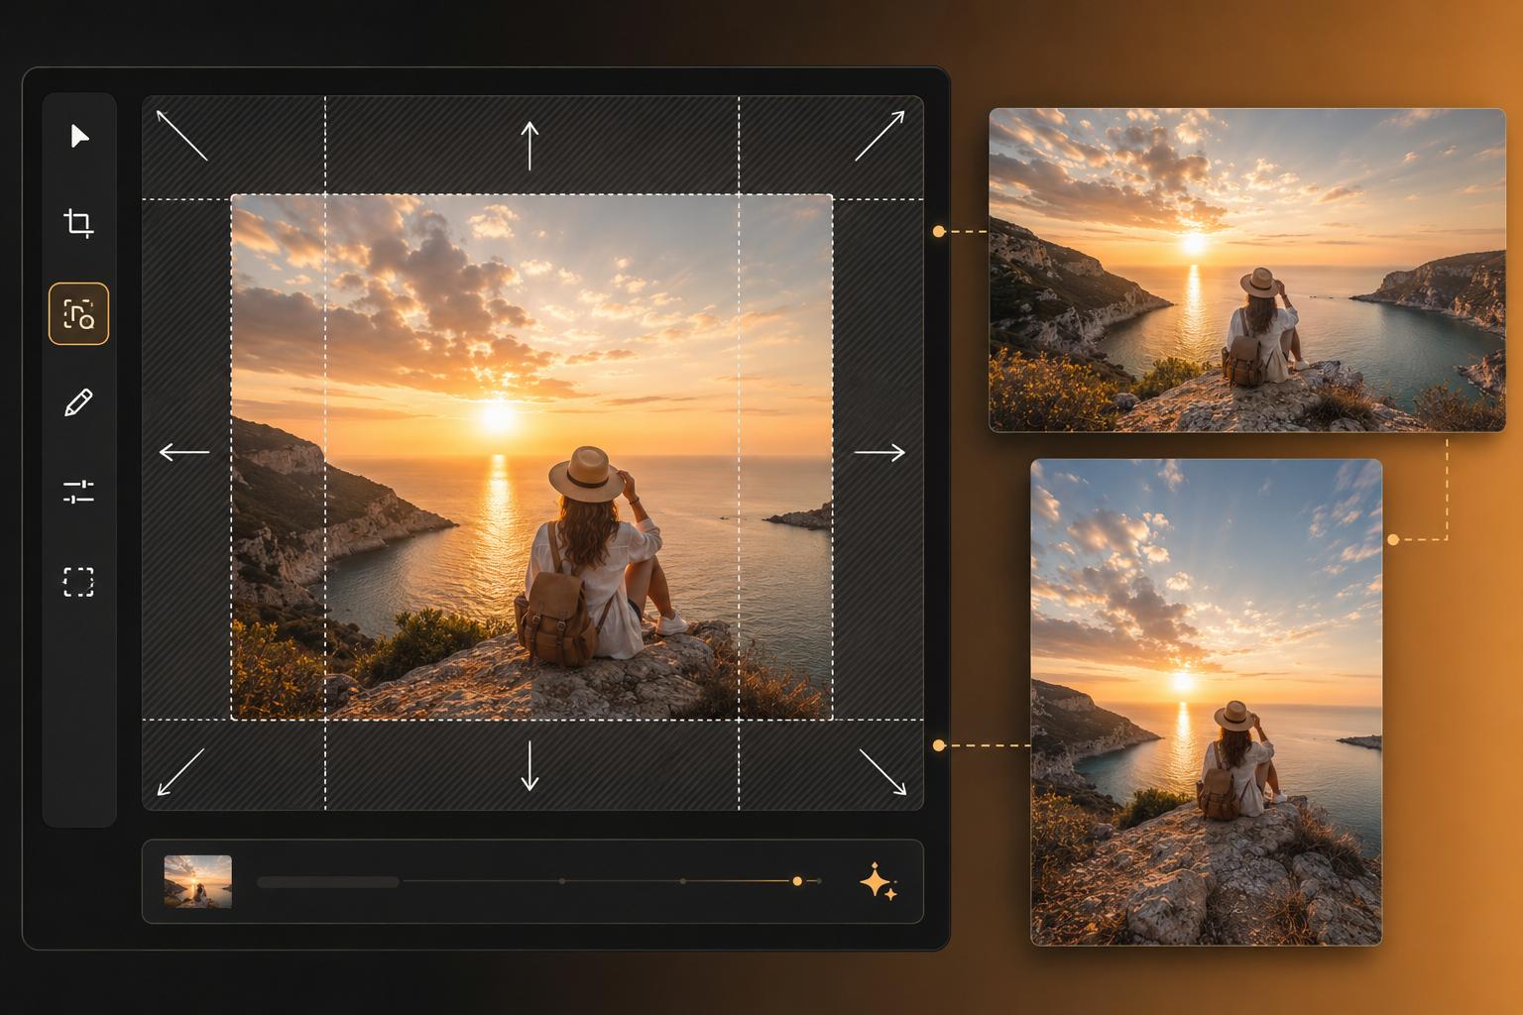Open the portrait expanded result preview

pyautogui.click(x=1207, y=702)
